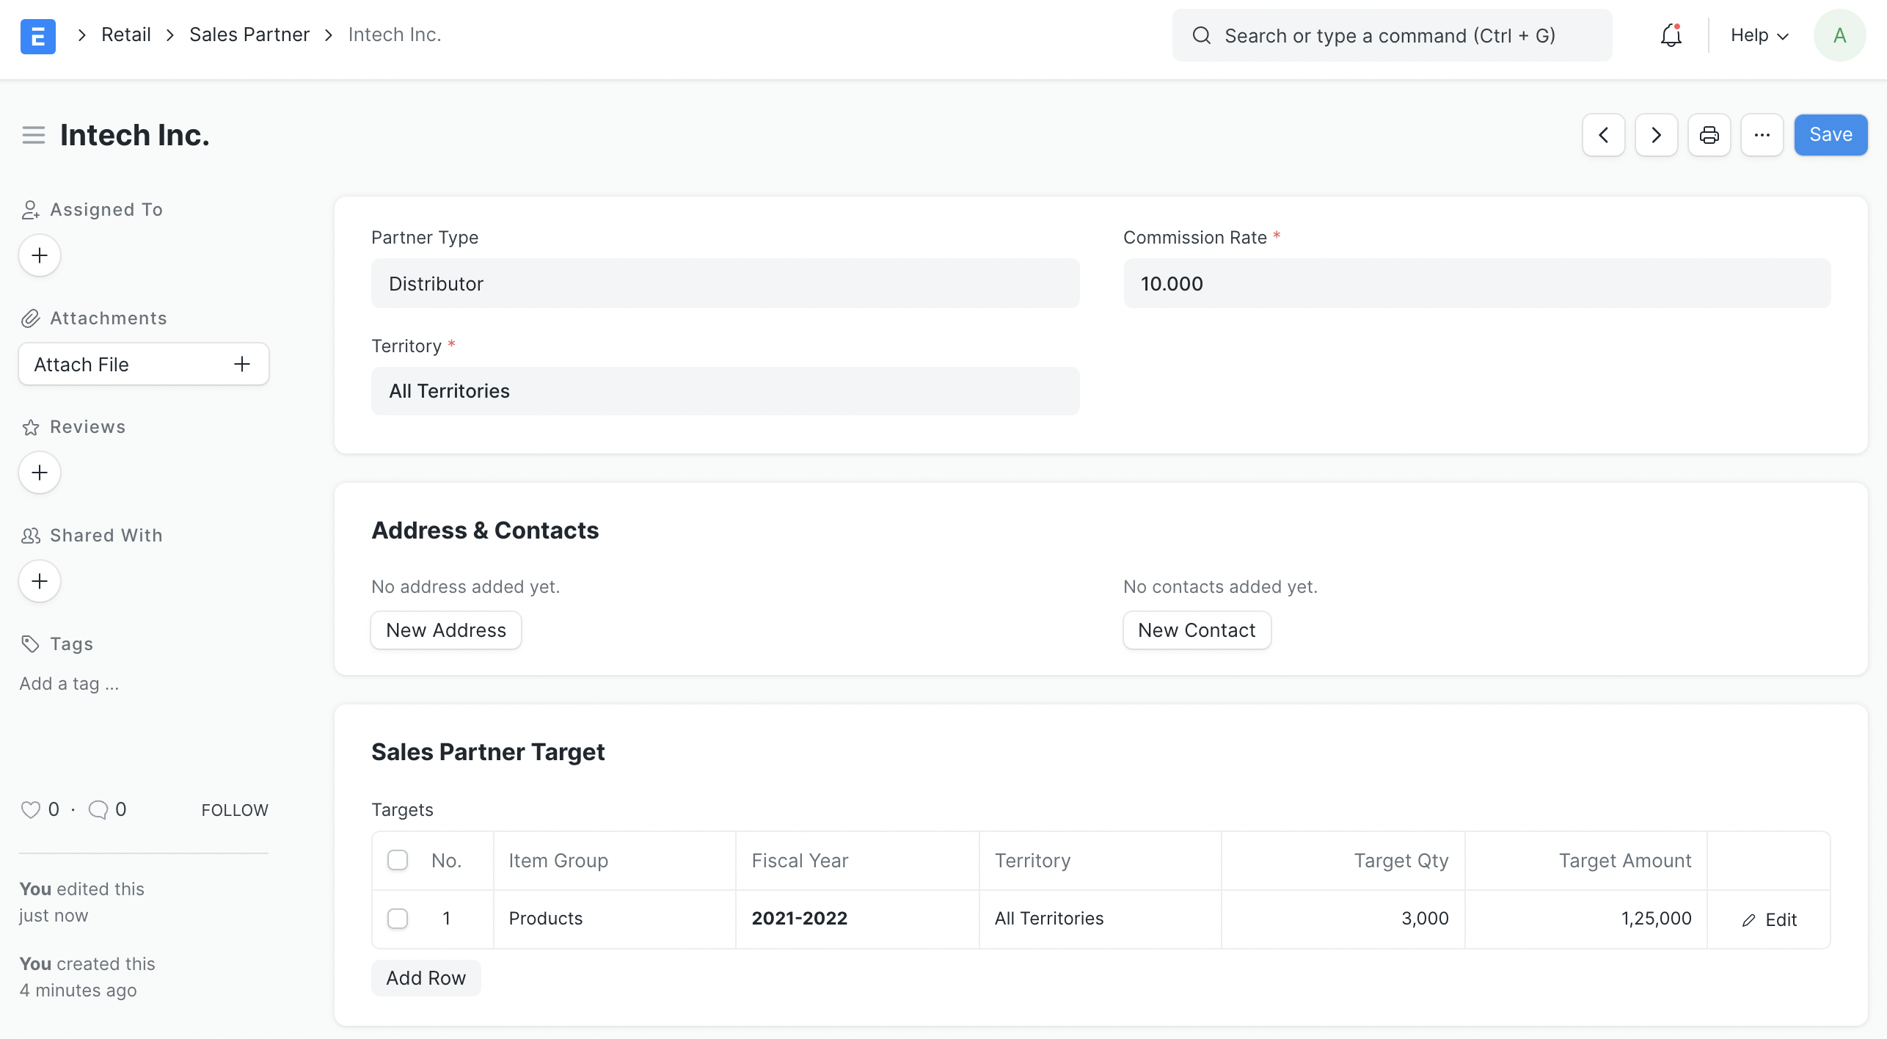Navigate to Sales Partner breadcrumb
The height and width of the screenshot is (1039, 1887).
[249, 34]
